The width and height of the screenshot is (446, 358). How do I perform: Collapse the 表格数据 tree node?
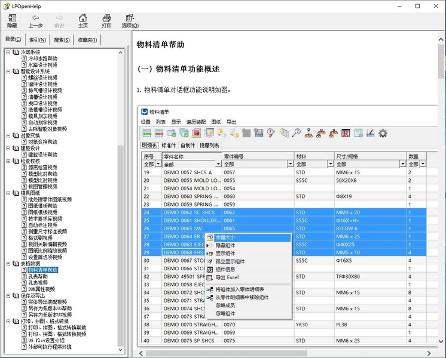point(8,263)
